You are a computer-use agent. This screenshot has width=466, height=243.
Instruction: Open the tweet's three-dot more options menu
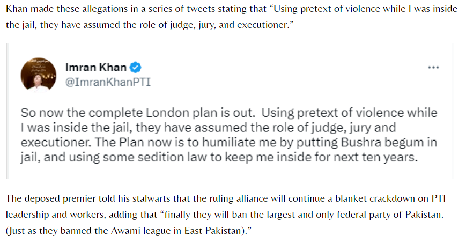433,67
